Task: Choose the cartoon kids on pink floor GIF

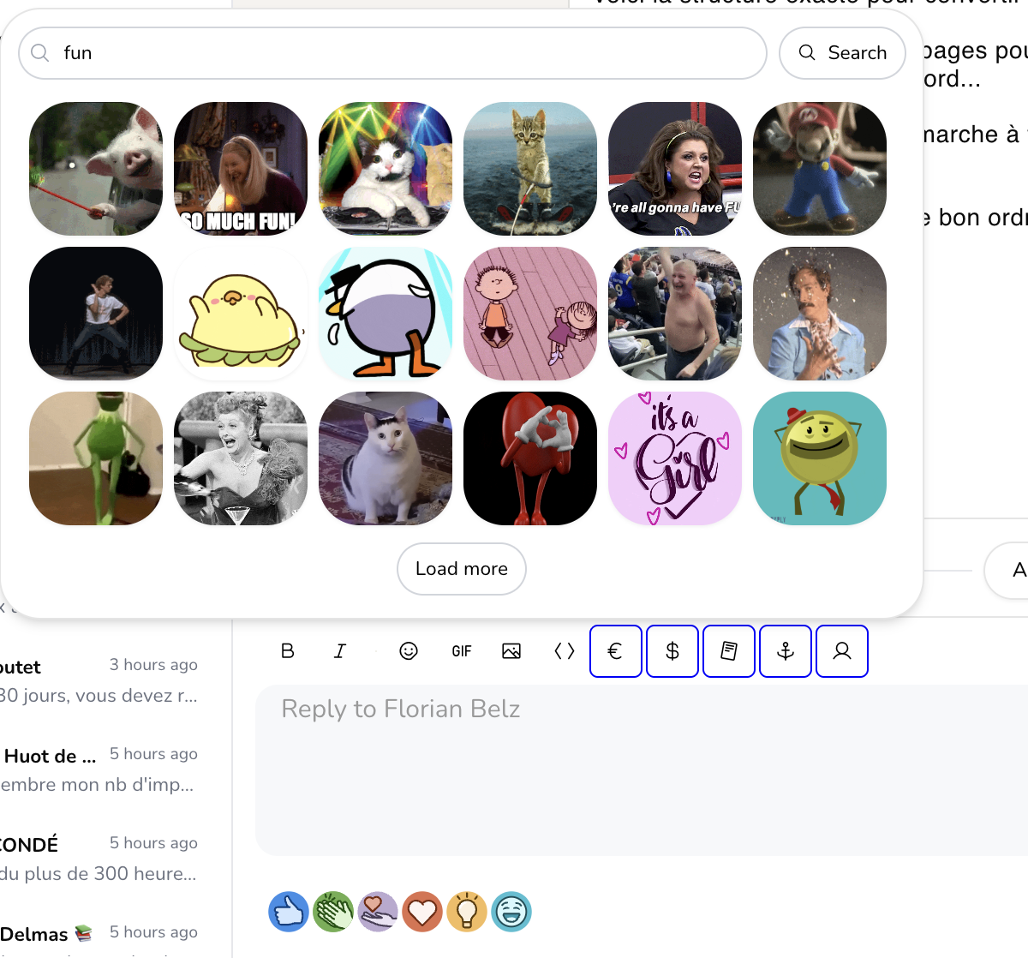Action: tap(530, 314)
